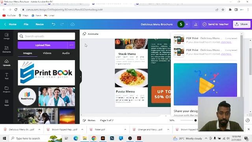The height and width of the screenshot is (142, 252).
Task: Go back with the Home arrow icon
Action: coord(5,24)
